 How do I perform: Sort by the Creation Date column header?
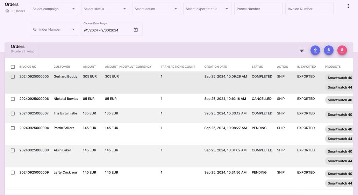click(x=215, y=67)
